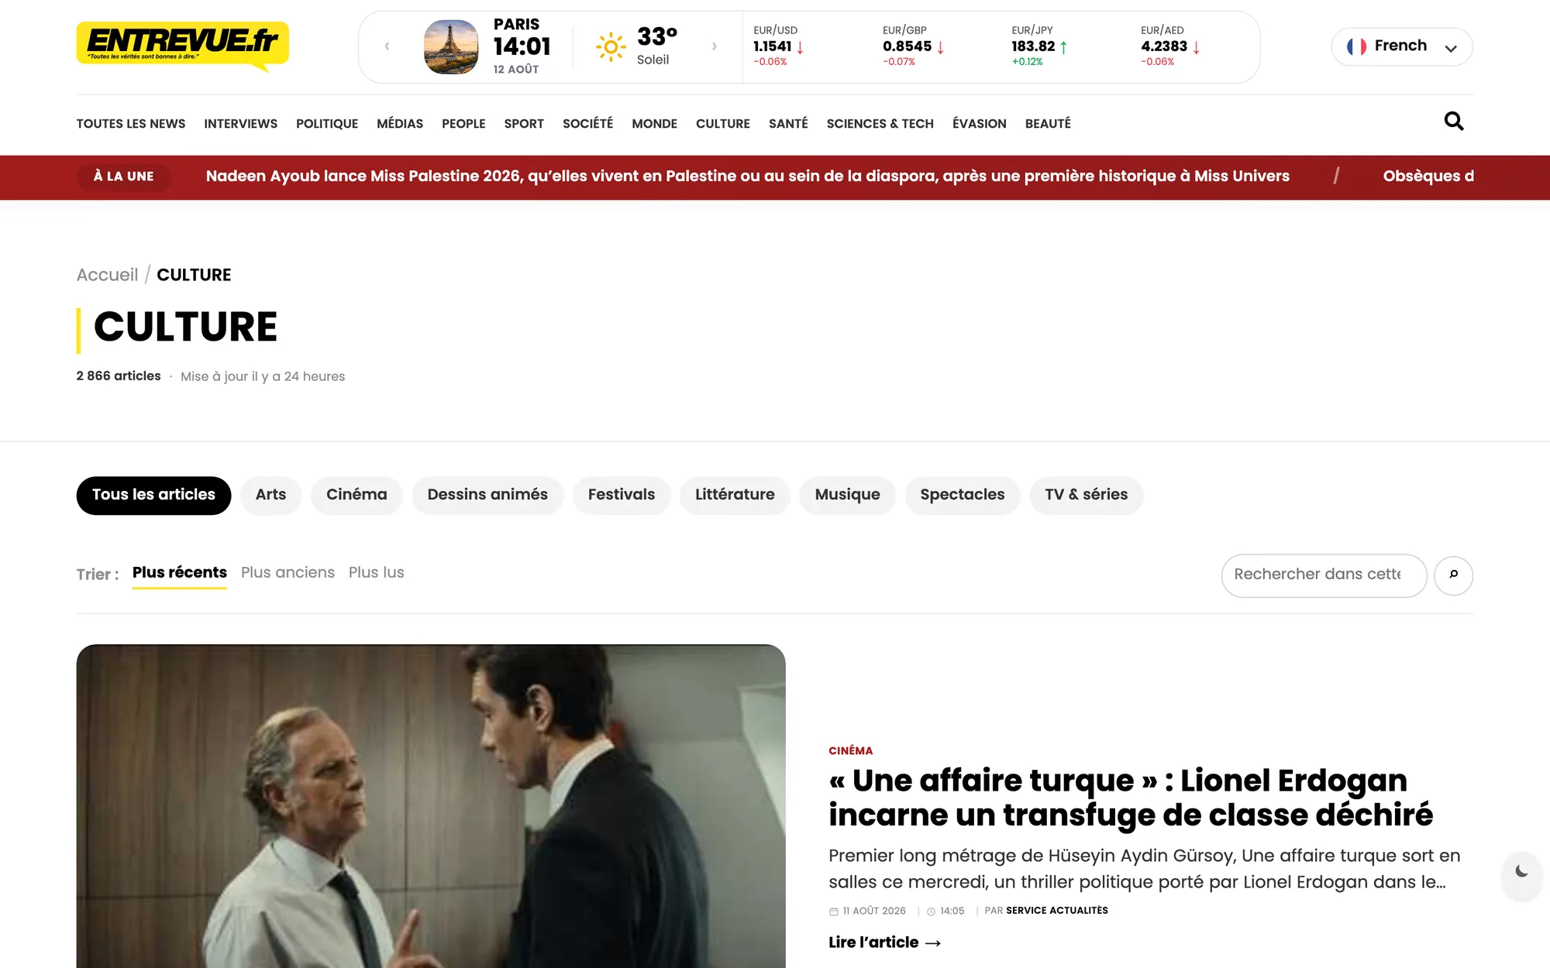Screen dimensions: 1550x968
Task: Filter by Dessins animés
Action: coord(487,495)
